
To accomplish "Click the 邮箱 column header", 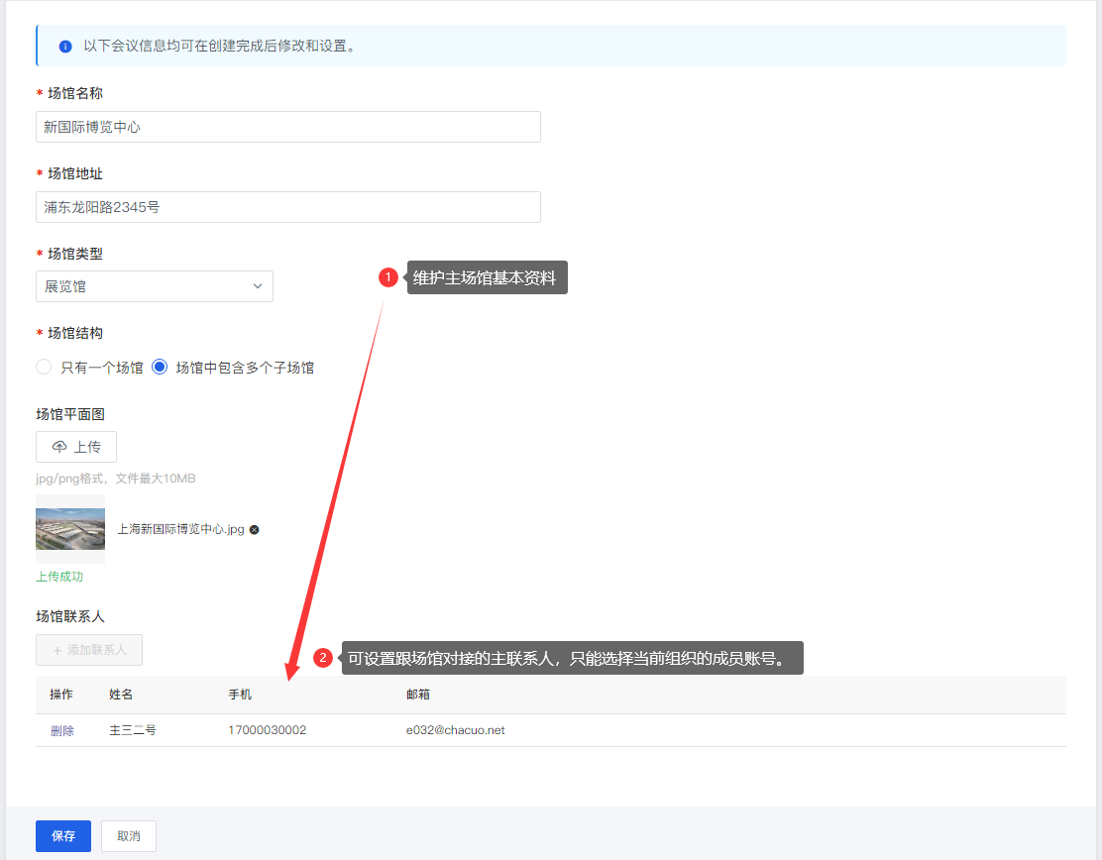I will pyautogui.click(x=418, y=695).
